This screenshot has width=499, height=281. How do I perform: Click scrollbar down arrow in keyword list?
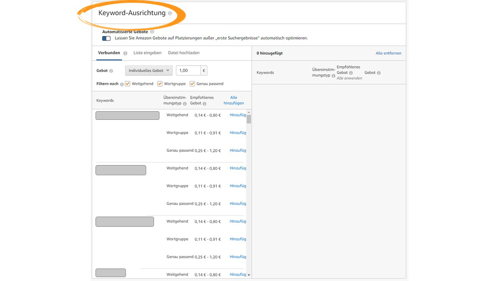249,275
